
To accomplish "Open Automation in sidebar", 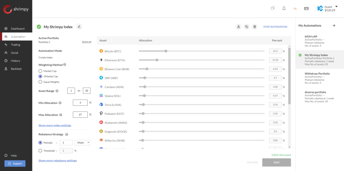I will click(16, 37).
